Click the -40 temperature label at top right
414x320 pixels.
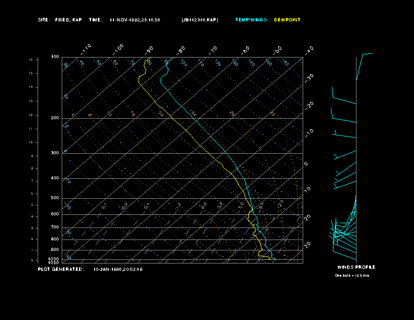(x=309, y=50)
